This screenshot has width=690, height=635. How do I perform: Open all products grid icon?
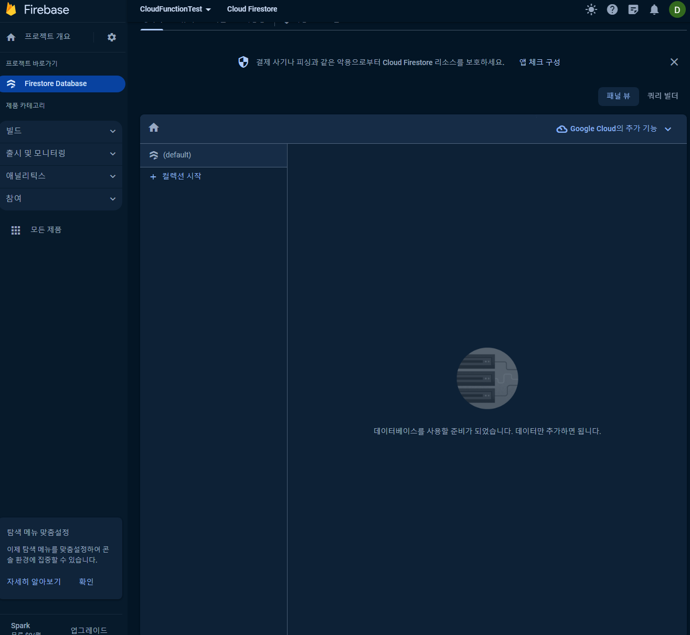[16, 230]
